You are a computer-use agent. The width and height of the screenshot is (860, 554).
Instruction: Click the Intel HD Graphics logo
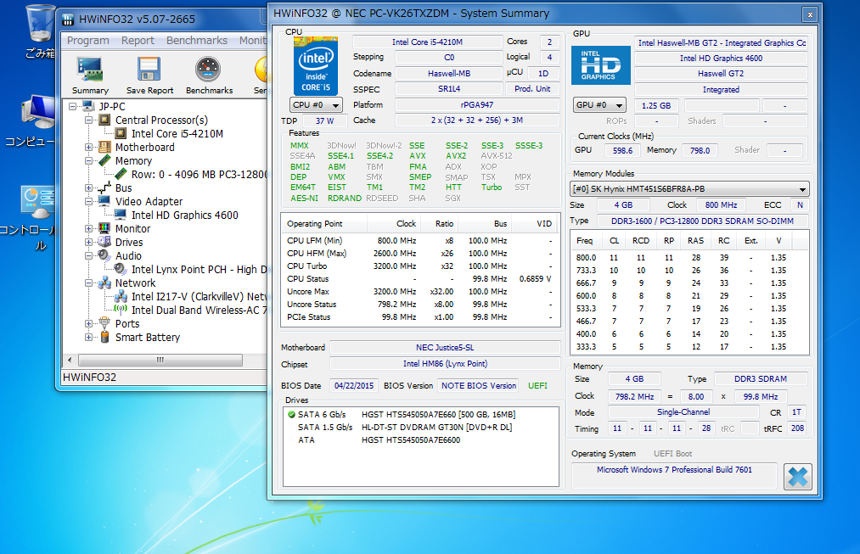coord(600,64)
